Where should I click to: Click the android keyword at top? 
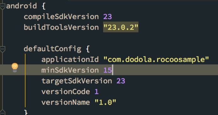(x=21, y=6)
